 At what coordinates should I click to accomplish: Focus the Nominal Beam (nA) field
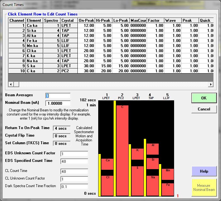point(58,103)
